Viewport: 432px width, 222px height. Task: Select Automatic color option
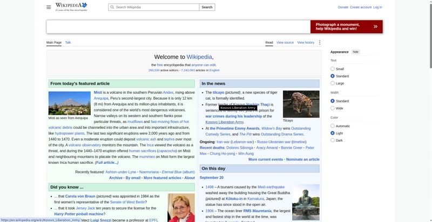(333, 126)
